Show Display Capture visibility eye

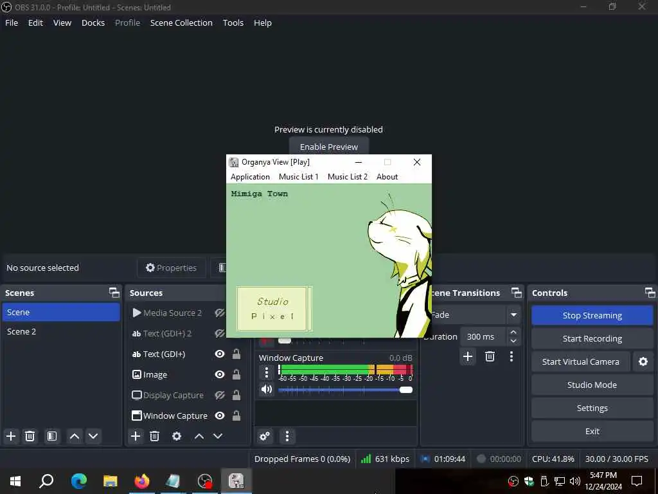(220, 395)
